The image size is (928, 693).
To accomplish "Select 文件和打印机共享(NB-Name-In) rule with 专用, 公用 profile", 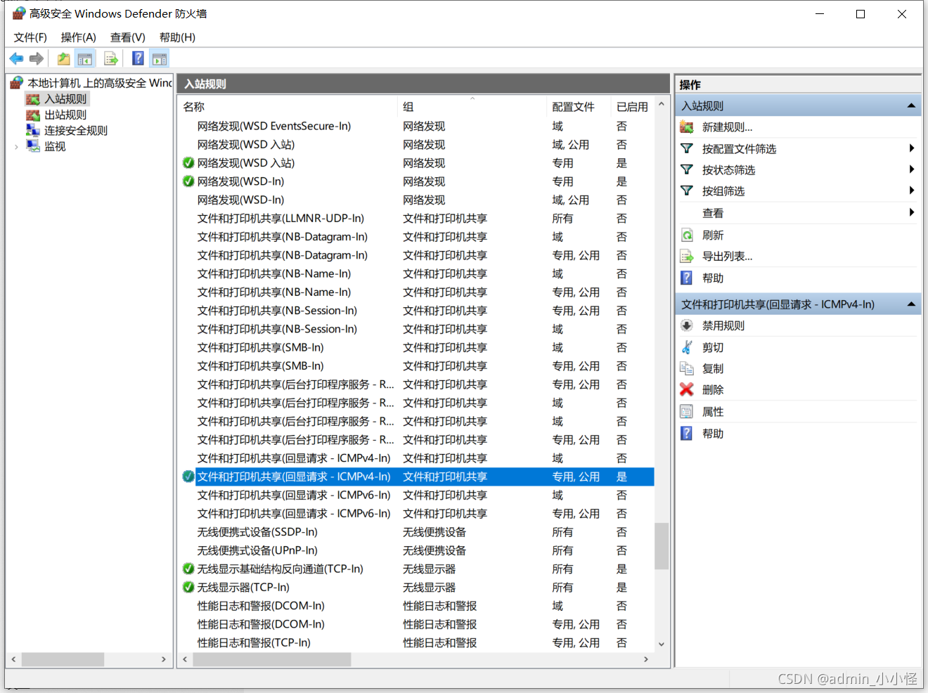I will [274, 292].
